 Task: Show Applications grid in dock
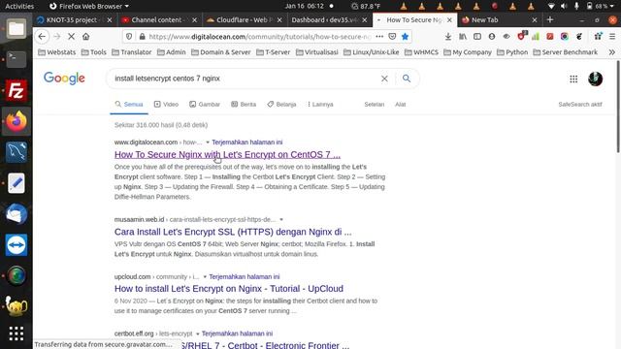(x=16, y=333)
